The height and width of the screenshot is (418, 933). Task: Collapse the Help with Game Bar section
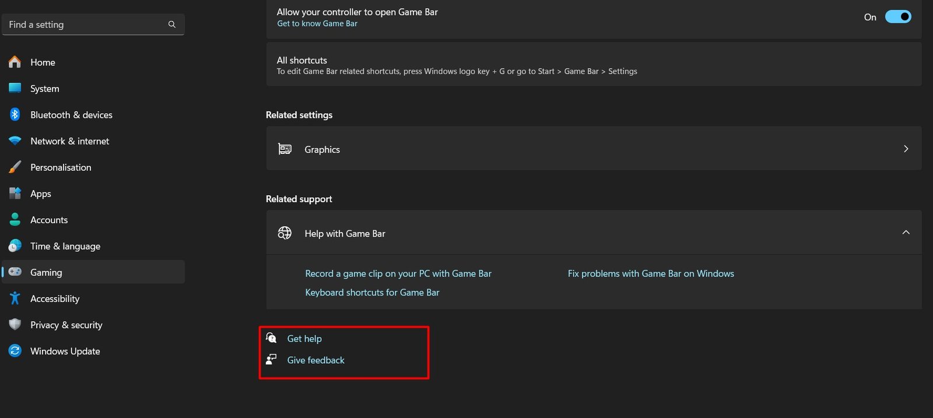tap(906, 232)
